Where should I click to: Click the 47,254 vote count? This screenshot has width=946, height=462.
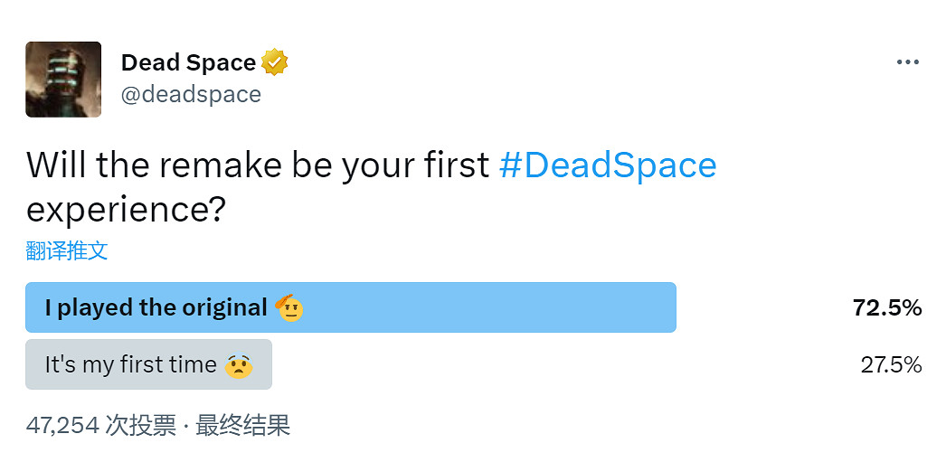(x=61, y=425)
